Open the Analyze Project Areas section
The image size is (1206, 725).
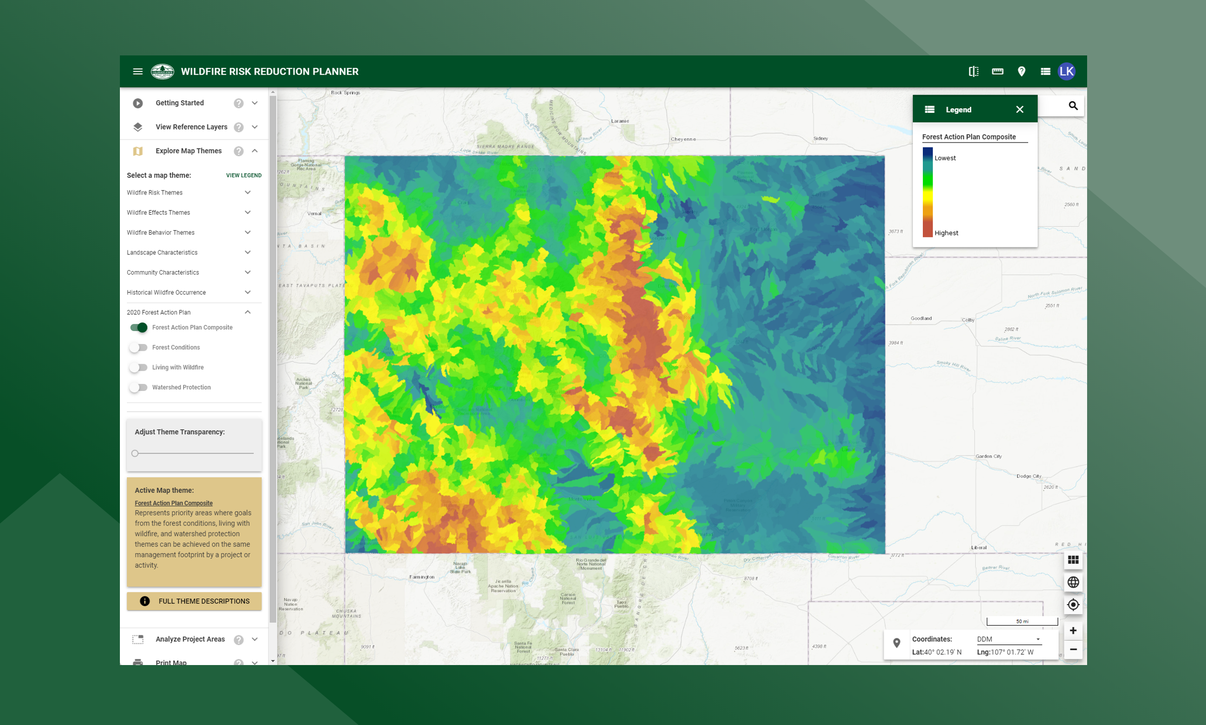pyautogui.click(x=194, y=639)
